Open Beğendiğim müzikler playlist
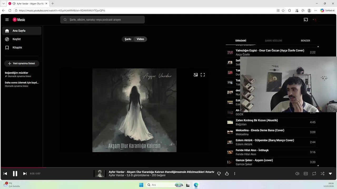337x189 pixels. click(x=22, y=74)
